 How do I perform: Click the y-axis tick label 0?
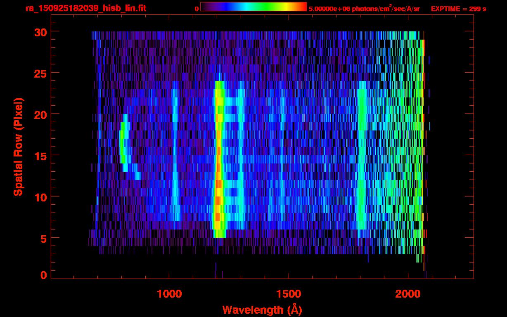[x=44, y=275]
